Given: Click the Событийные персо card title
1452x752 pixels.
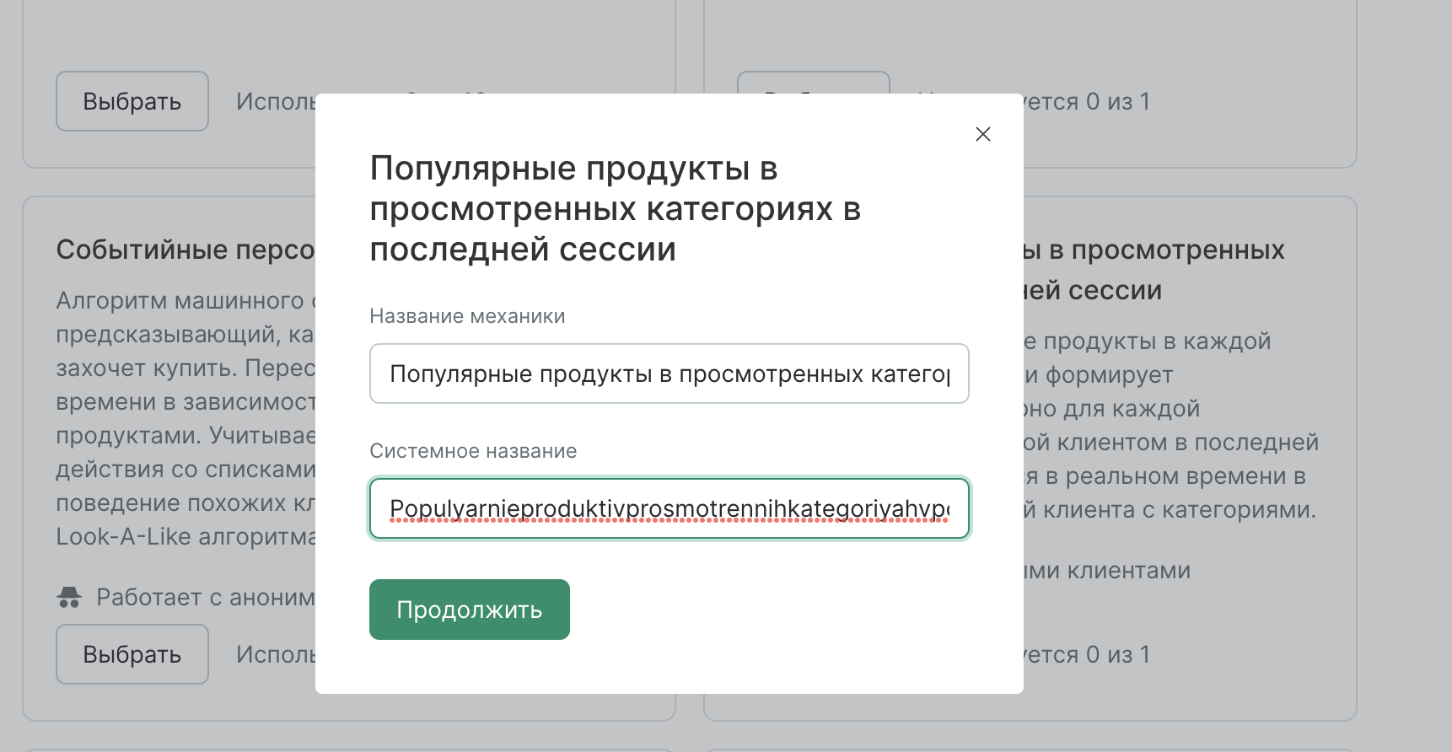Looking at the screenshot, I should pos(186,250).
